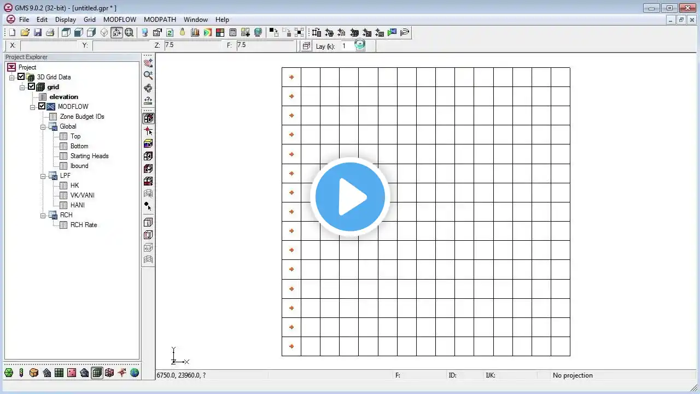Select the Measure ruler tool
700x394 pixels.
pyautogui.click(x=148, y=100)
